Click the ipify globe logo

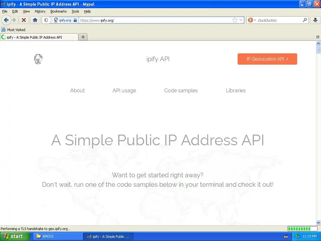click(x=38, y=59)
